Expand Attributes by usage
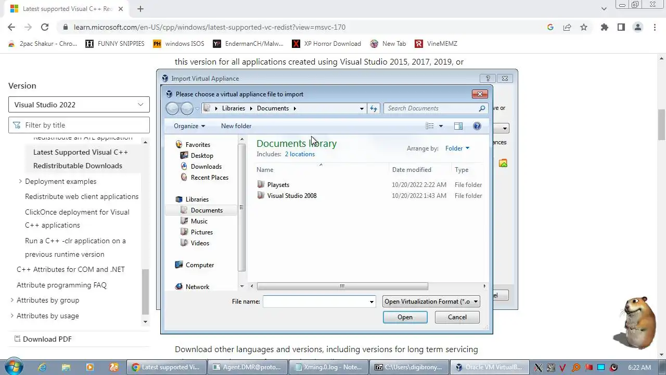Viewport: 666px width, 375px height. pos(12,316)
